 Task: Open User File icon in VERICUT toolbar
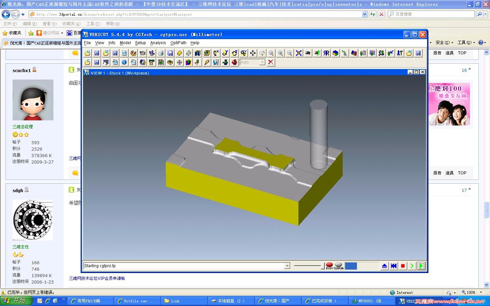(x=87, y=53)
